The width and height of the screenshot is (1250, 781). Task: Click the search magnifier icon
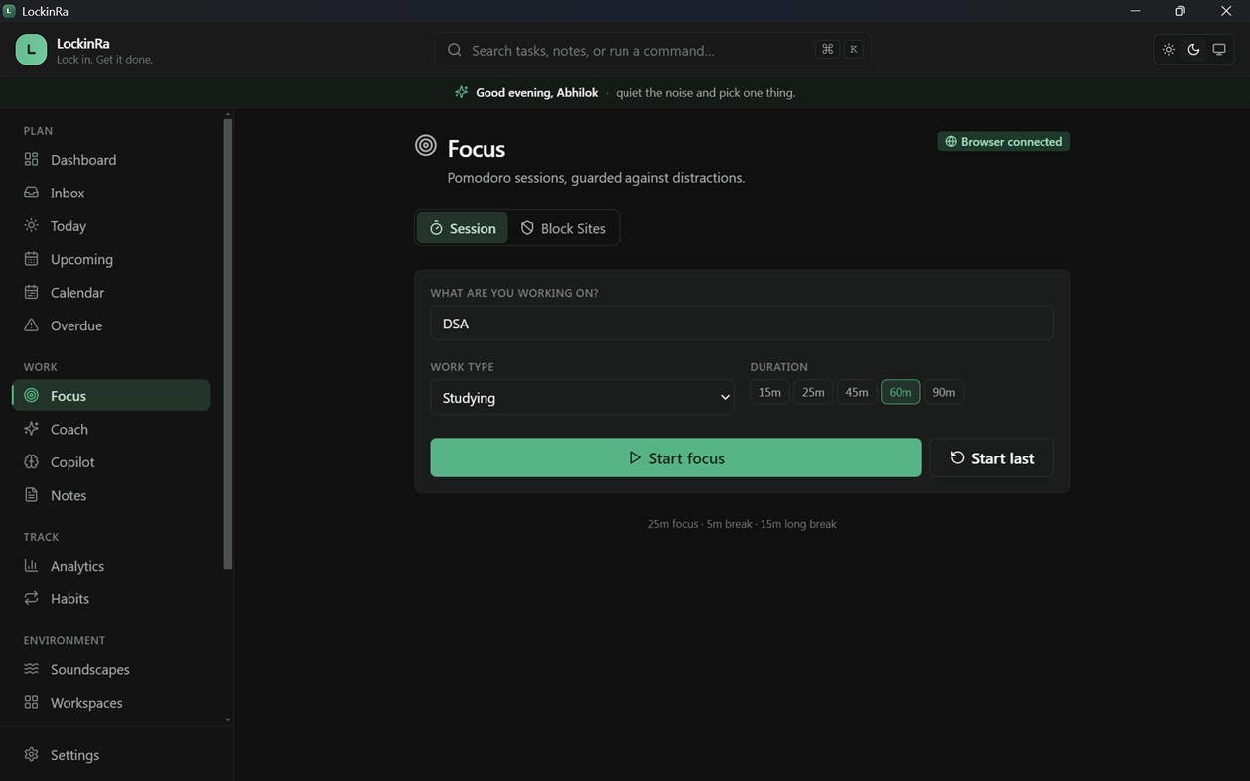coord(454,50)
